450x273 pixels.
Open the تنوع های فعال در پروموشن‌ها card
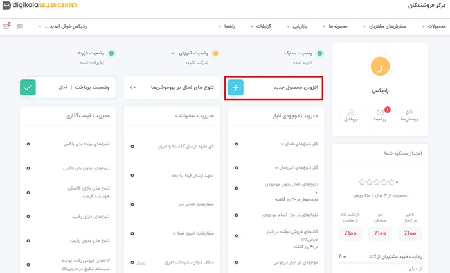(172, 88)
